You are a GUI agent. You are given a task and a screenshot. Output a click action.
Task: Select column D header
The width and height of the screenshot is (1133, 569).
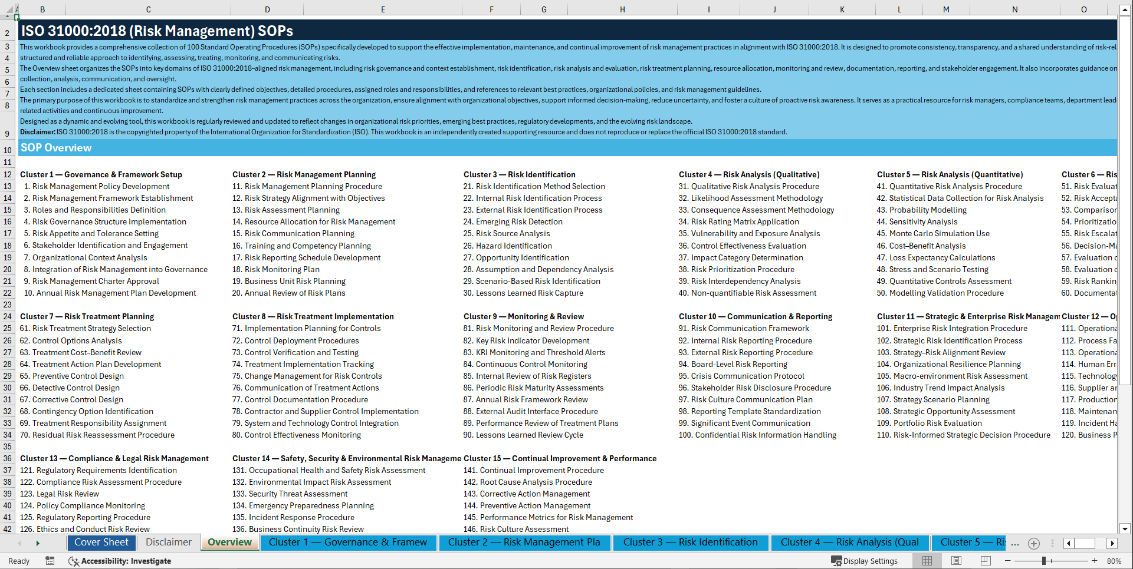(267, 9)
